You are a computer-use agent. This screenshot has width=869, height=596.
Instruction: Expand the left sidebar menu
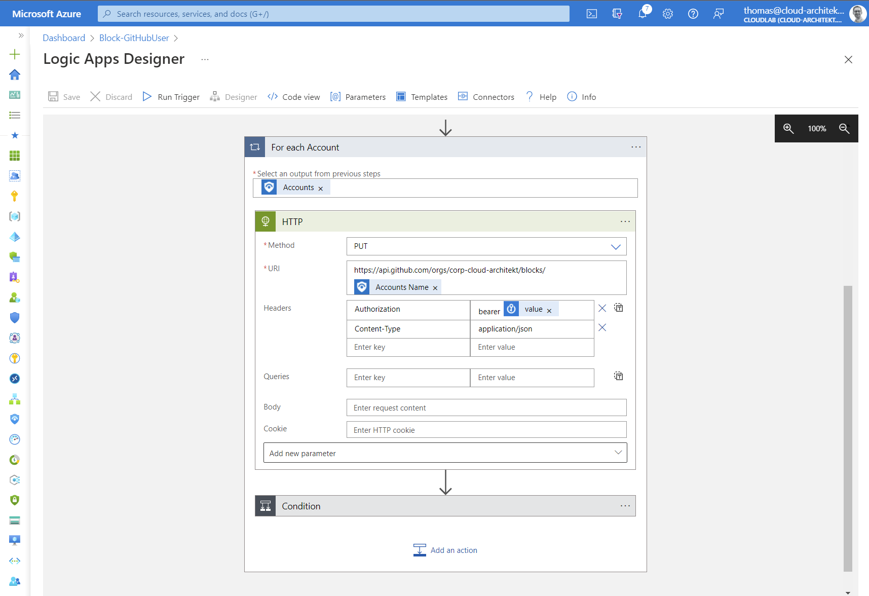[x=21, y=35]
